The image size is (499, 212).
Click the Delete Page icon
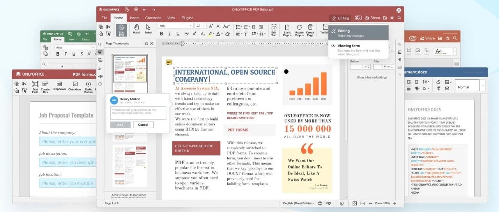tap(310, 30)
